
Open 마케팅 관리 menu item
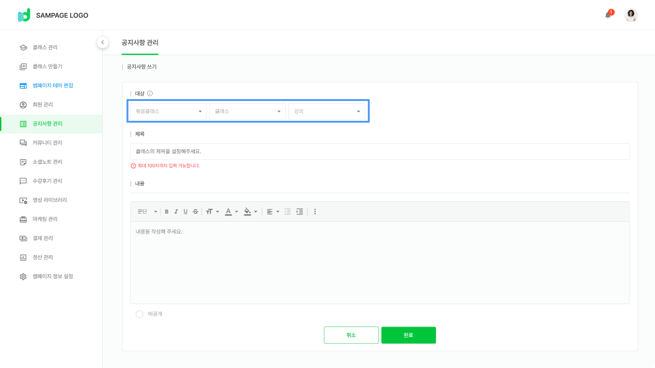point(45,219)
